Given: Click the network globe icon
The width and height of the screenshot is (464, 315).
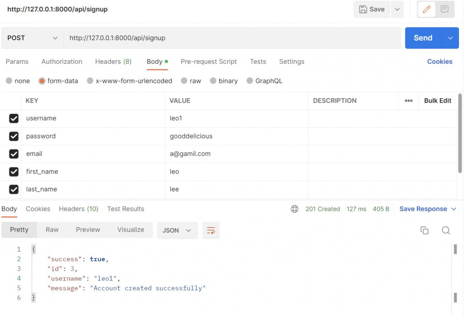Looking at the screenshot, I should coord(295,209).
